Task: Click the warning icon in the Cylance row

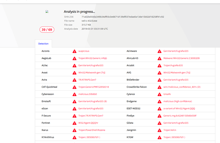Action: 160,94
